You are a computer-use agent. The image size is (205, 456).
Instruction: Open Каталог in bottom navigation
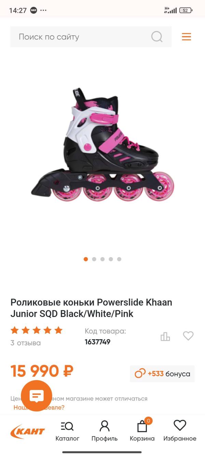67,431
